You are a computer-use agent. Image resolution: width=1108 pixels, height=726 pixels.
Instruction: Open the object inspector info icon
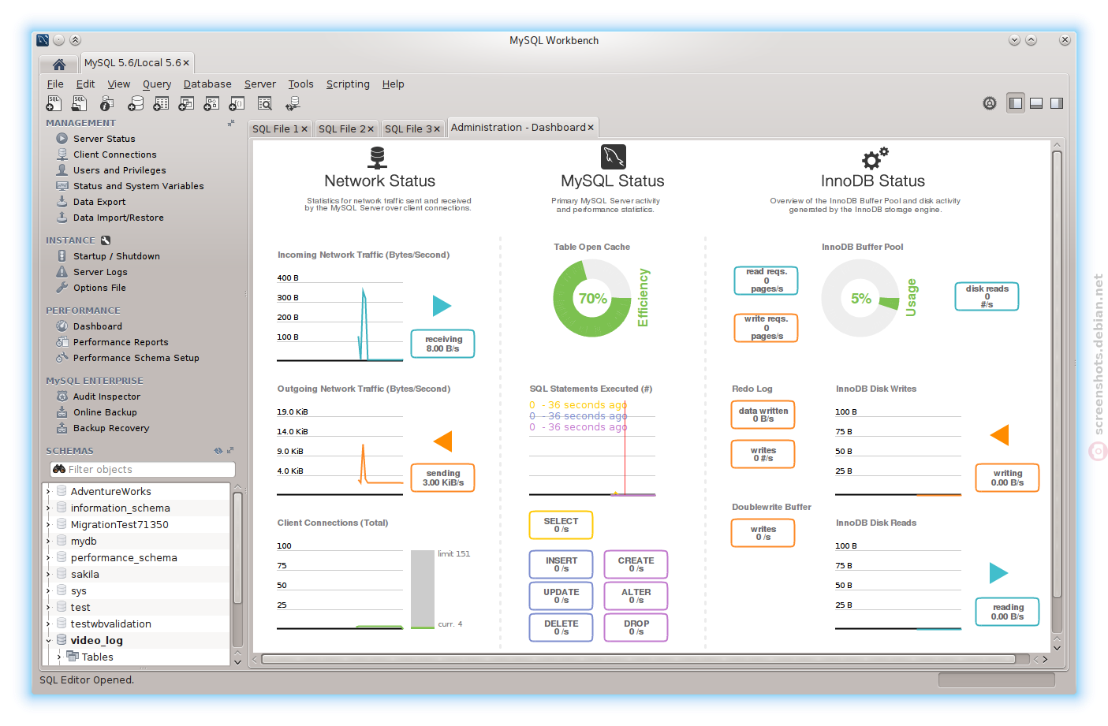[106, 103]
